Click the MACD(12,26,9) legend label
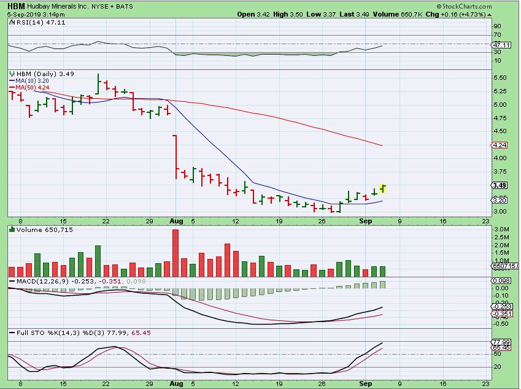This screenshot has height=389, width=521. (42, 282)
